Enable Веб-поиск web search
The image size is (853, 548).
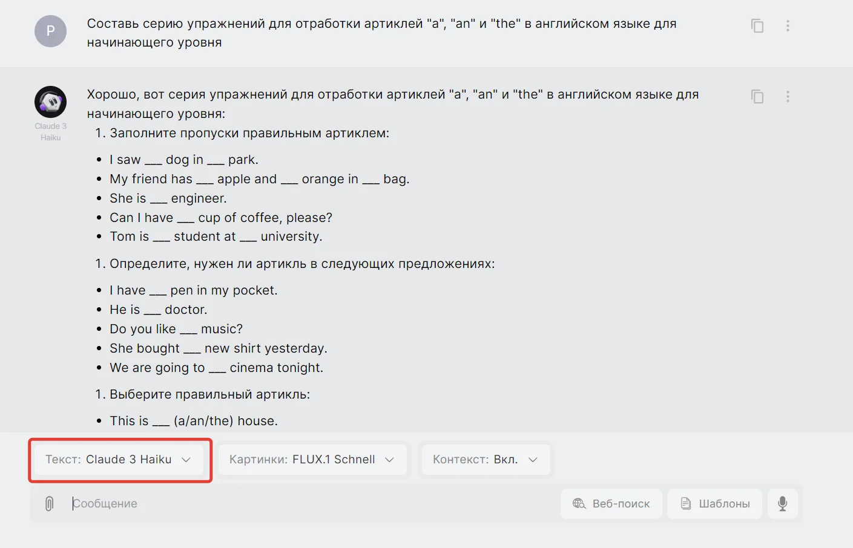point(611,503)
